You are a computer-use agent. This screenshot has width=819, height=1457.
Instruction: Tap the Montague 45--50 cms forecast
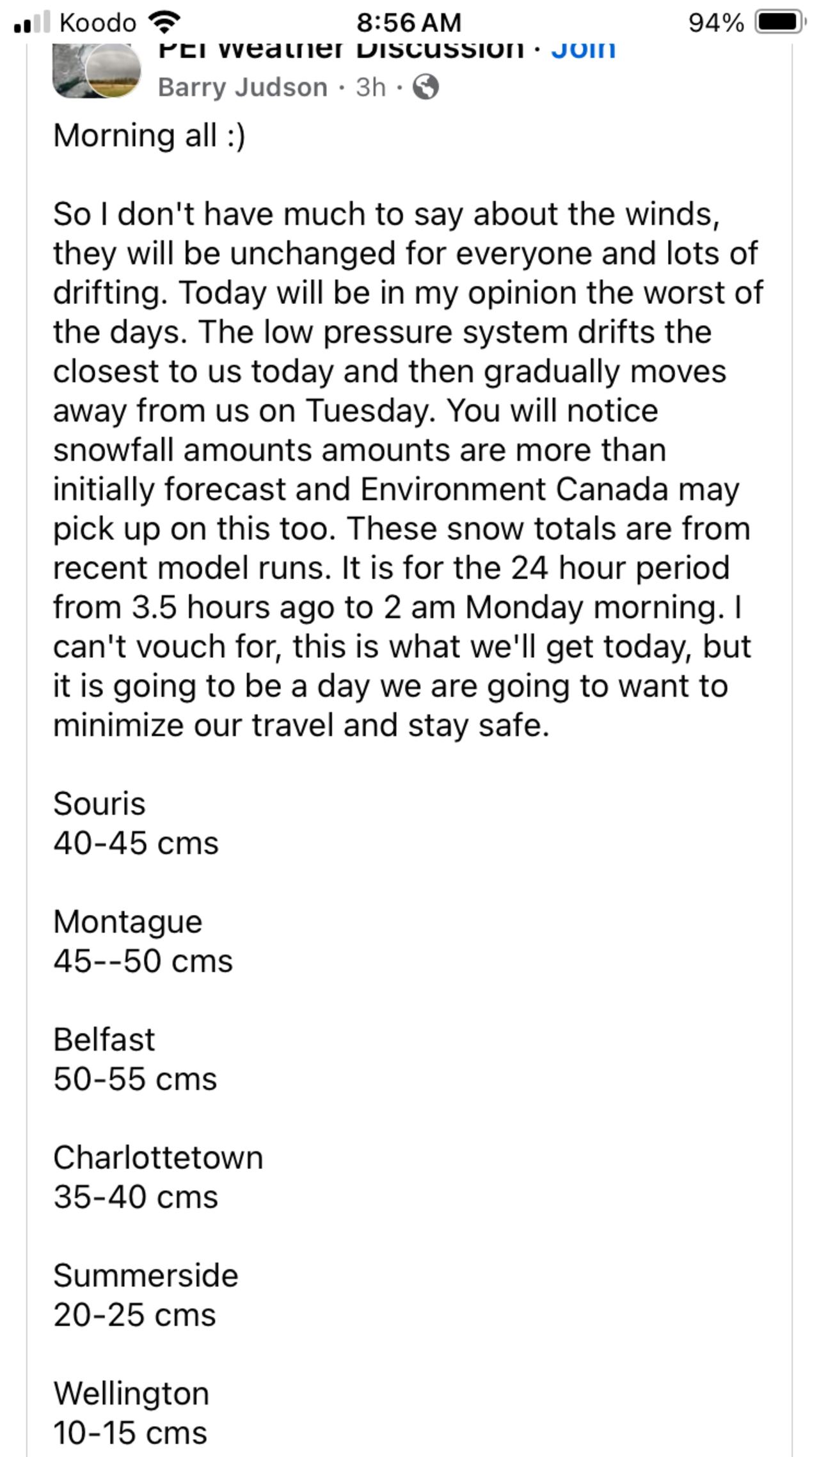click(143, 941)
